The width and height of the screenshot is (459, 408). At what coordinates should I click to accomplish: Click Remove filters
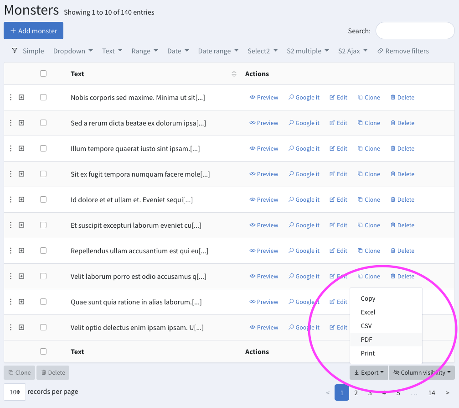tap(403, 51)
